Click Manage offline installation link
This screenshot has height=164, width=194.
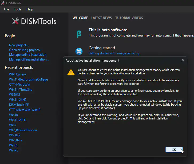[29, 59]
